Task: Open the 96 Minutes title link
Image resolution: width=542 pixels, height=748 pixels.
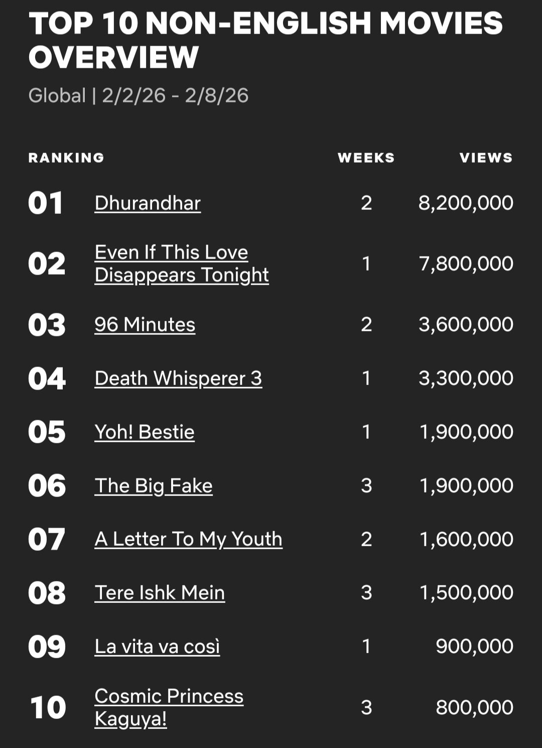Action: click(x=145, y=324)
